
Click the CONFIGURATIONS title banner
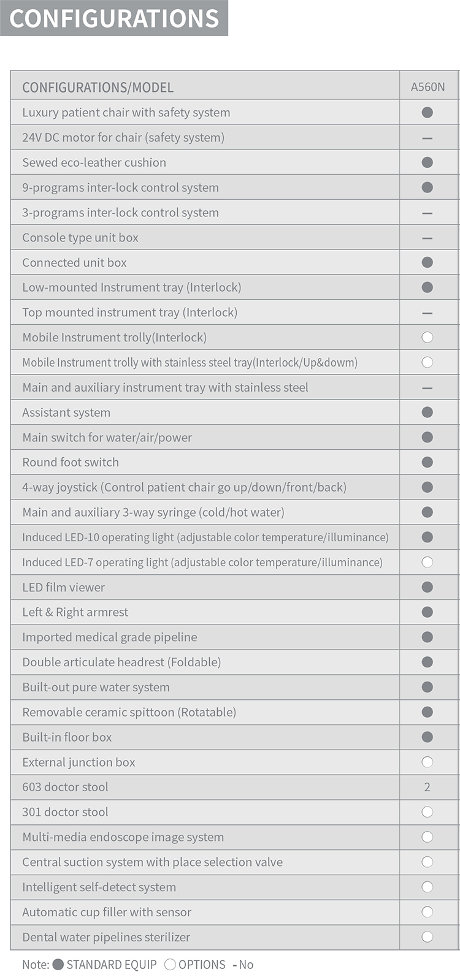(x=114, y=18)
